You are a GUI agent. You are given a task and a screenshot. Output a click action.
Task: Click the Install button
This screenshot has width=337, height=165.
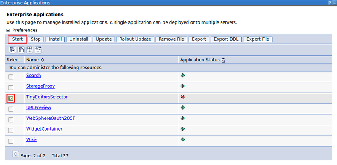[x=55, y=39]
